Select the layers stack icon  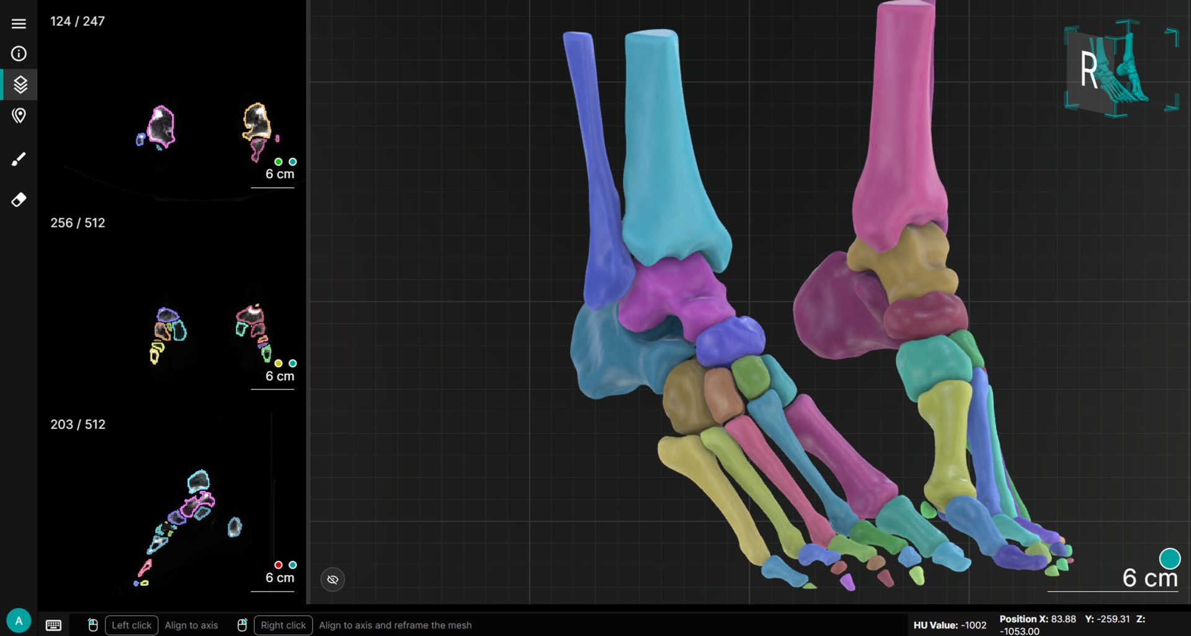20,84
